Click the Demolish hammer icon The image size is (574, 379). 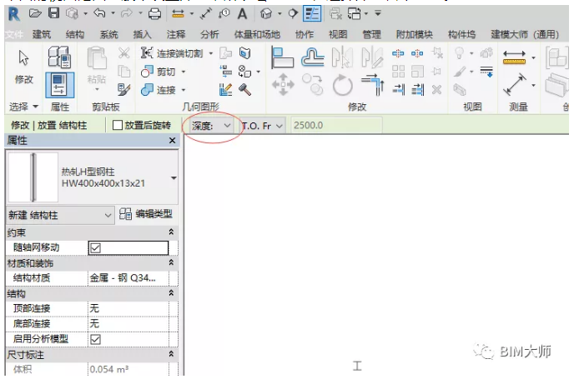coord(244,89)
